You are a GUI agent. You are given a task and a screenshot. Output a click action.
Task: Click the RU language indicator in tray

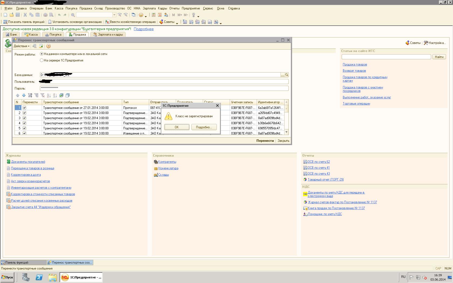click(403, 277)
